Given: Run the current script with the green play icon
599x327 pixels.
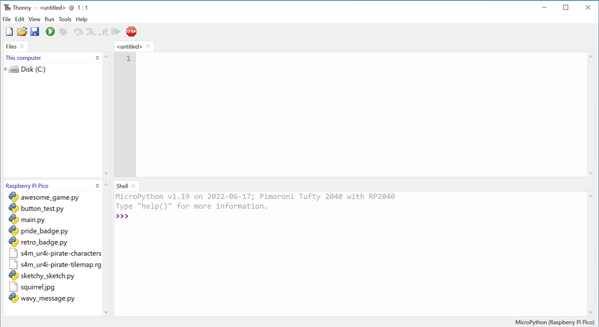Looking at the screenshot, I should pyautogui.click(x=50, y=31).
